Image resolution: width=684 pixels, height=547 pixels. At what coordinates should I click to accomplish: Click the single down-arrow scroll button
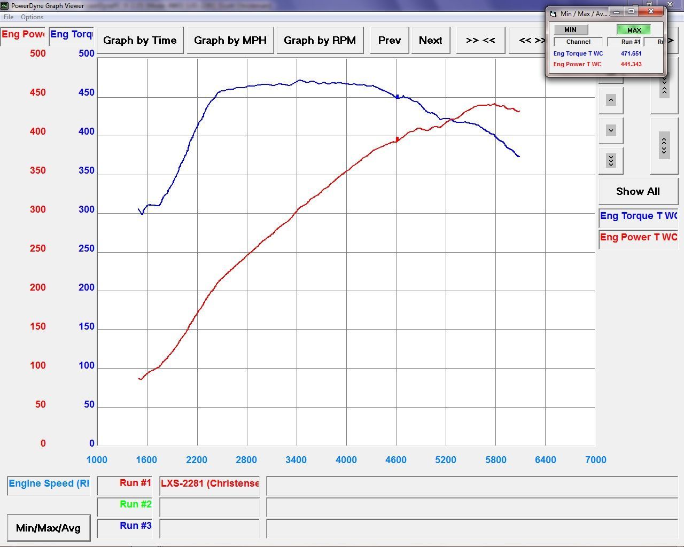[x=611, y=130]
